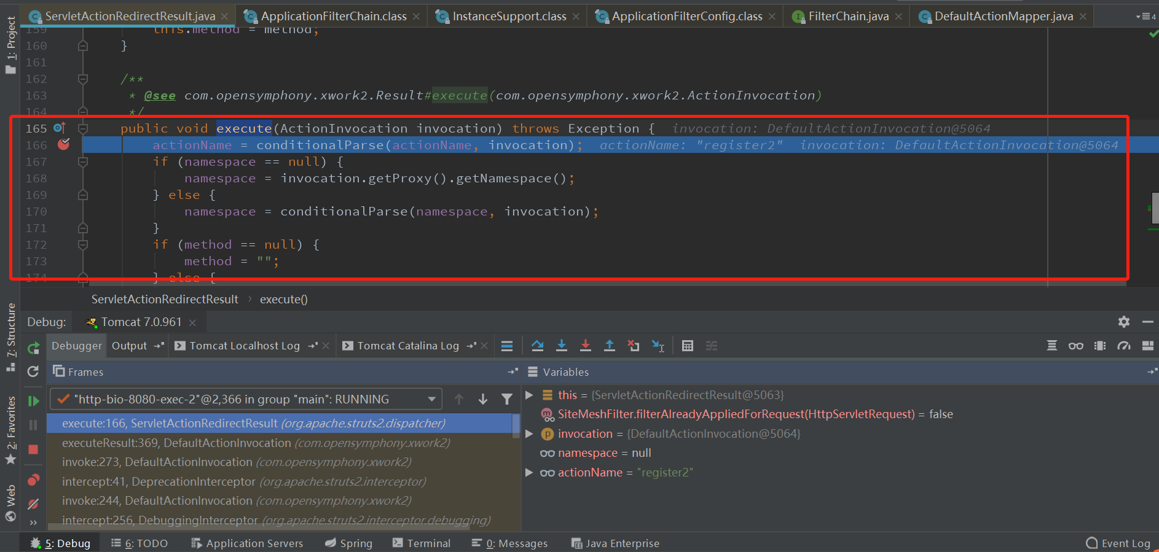
Task: Open the Spring tool window
Action: (349, 543)
